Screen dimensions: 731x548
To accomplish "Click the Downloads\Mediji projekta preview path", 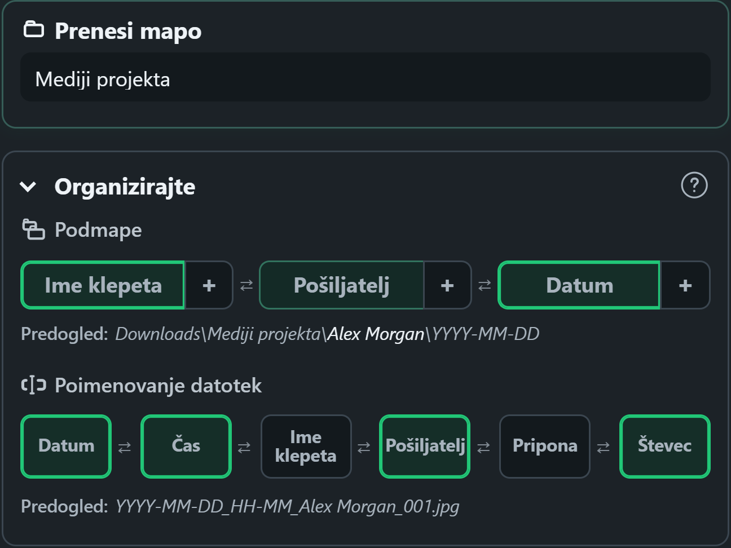I will (327, 334).
